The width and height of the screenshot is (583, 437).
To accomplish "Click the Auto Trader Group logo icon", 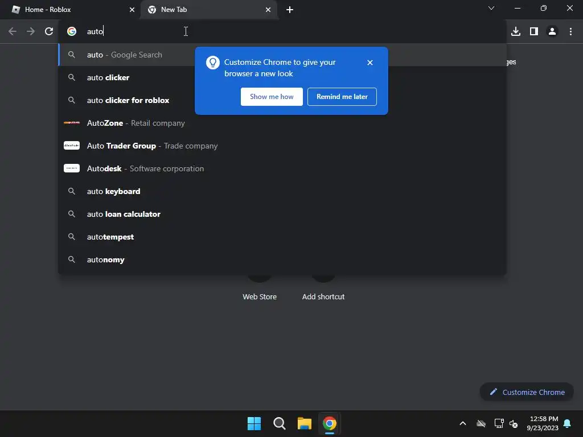I will (72, 145).
